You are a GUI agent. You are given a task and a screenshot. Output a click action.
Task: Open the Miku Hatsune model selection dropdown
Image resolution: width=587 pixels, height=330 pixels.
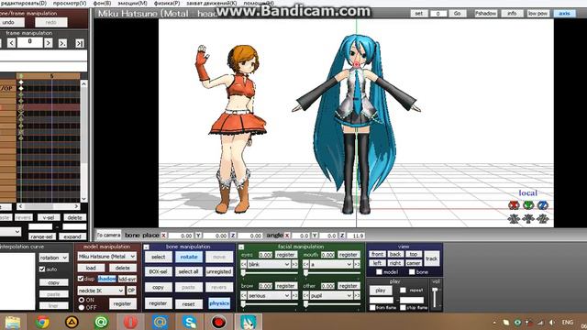point(106,257)
